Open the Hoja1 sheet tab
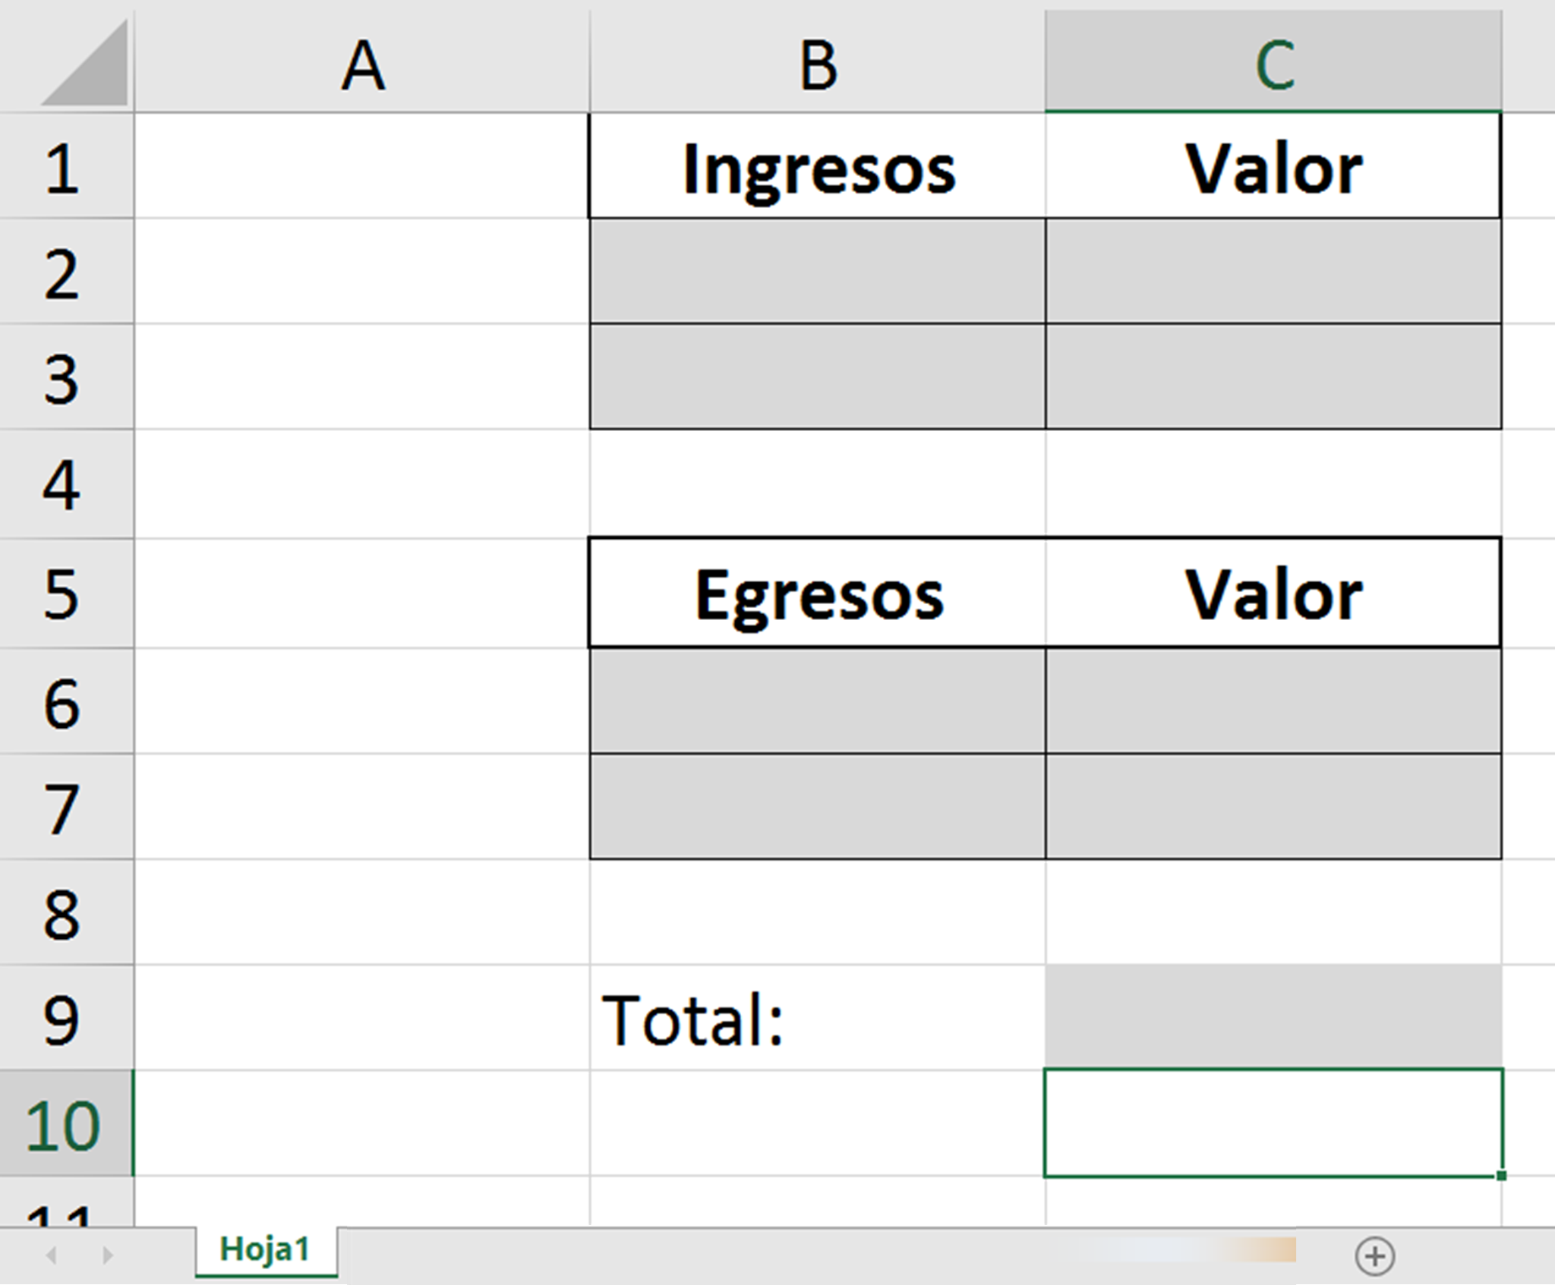Image resolution: width=1555 pixels, height=1285 pixels. click(x=266, y=1250)
